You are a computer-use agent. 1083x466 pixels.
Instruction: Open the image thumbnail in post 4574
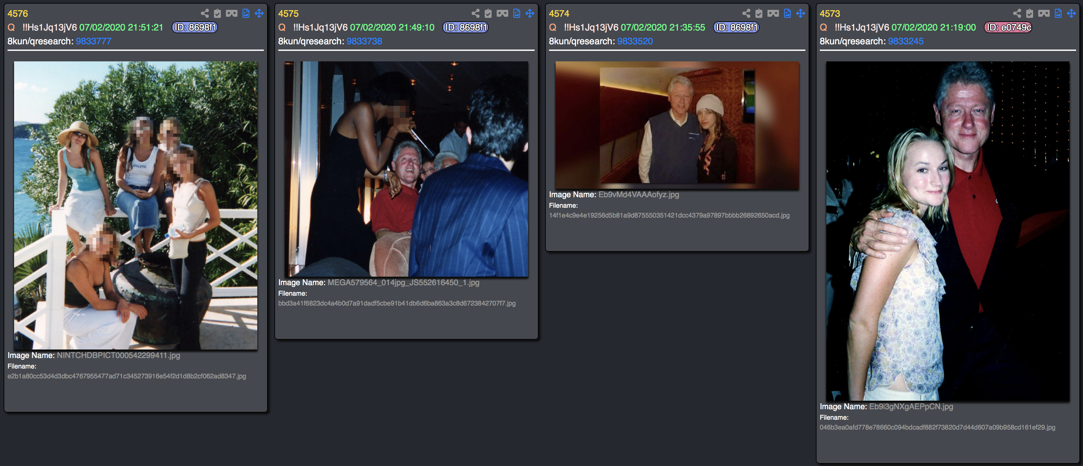(x=677, y=125)
